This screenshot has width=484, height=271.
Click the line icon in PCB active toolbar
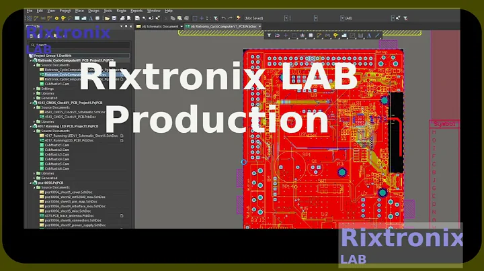378,36
